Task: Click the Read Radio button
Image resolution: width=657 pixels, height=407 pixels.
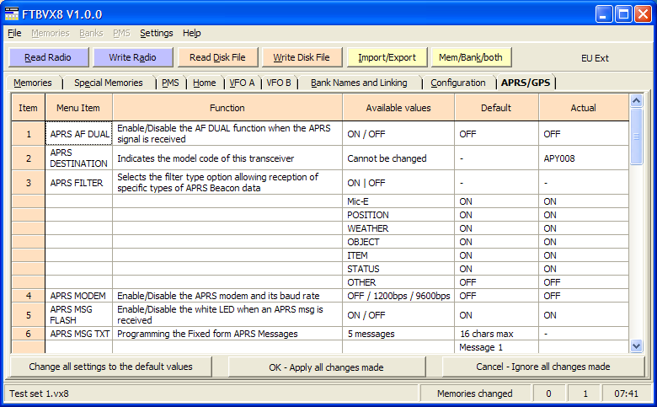Action: pos(47,57)
